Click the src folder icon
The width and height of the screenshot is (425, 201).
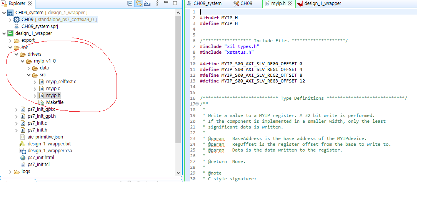coord(35,75)
